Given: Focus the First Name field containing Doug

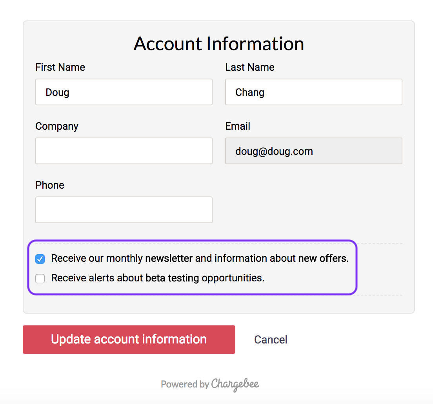Looking at the screenshot, I should 124,92.
